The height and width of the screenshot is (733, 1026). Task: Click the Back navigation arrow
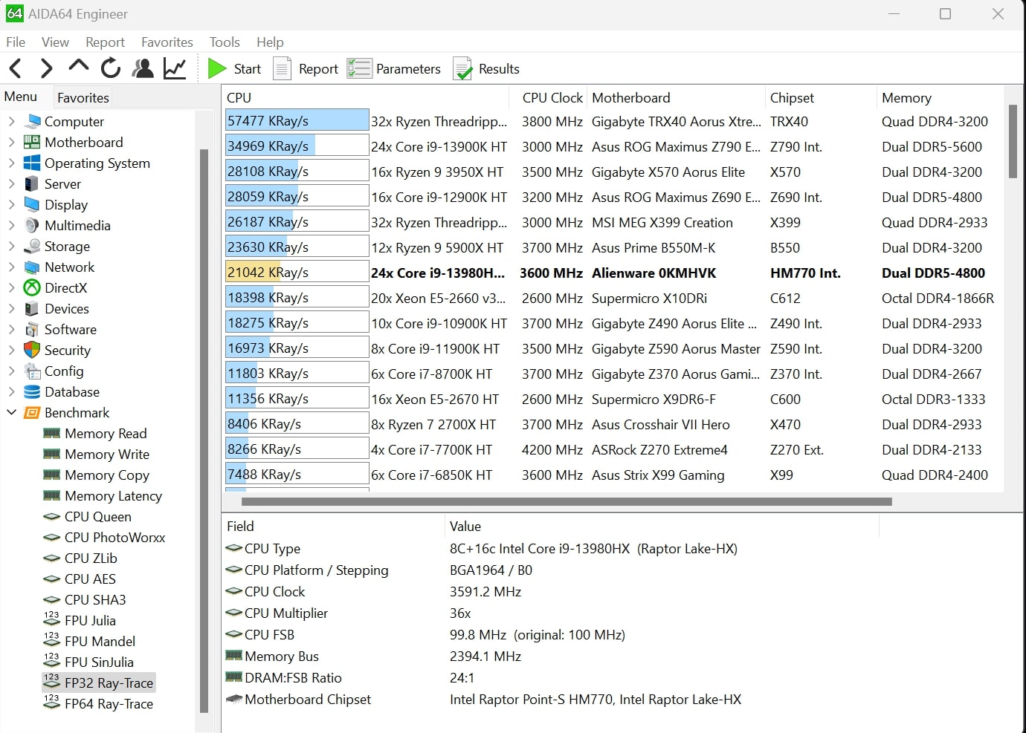point(16,69)
